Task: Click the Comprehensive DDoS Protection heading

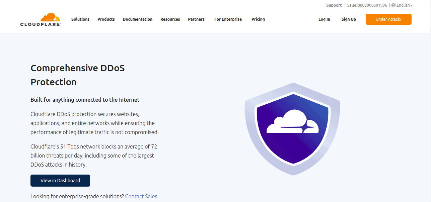Action: [78, 75]
